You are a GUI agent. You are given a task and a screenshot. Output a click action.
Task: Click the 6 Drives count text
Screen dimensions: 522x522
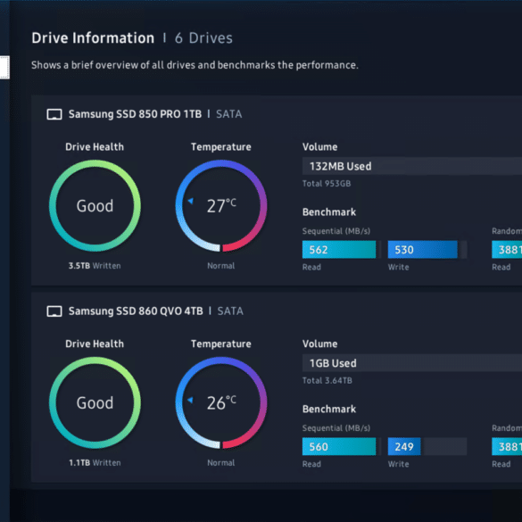click(203, 38)
